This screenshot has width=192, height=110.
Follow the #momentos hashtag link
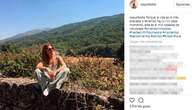tap(170, 32)
